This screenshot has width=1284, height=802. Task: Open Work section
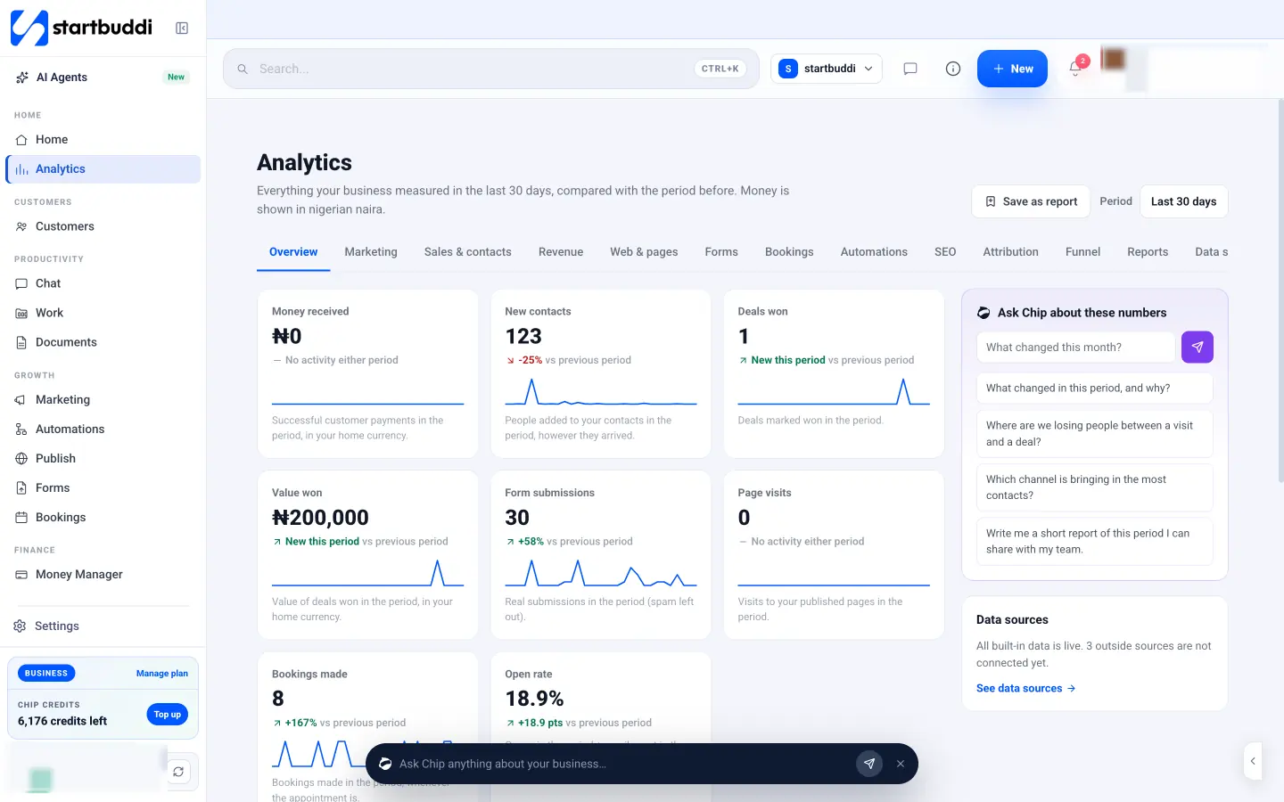tap(103, 313)
